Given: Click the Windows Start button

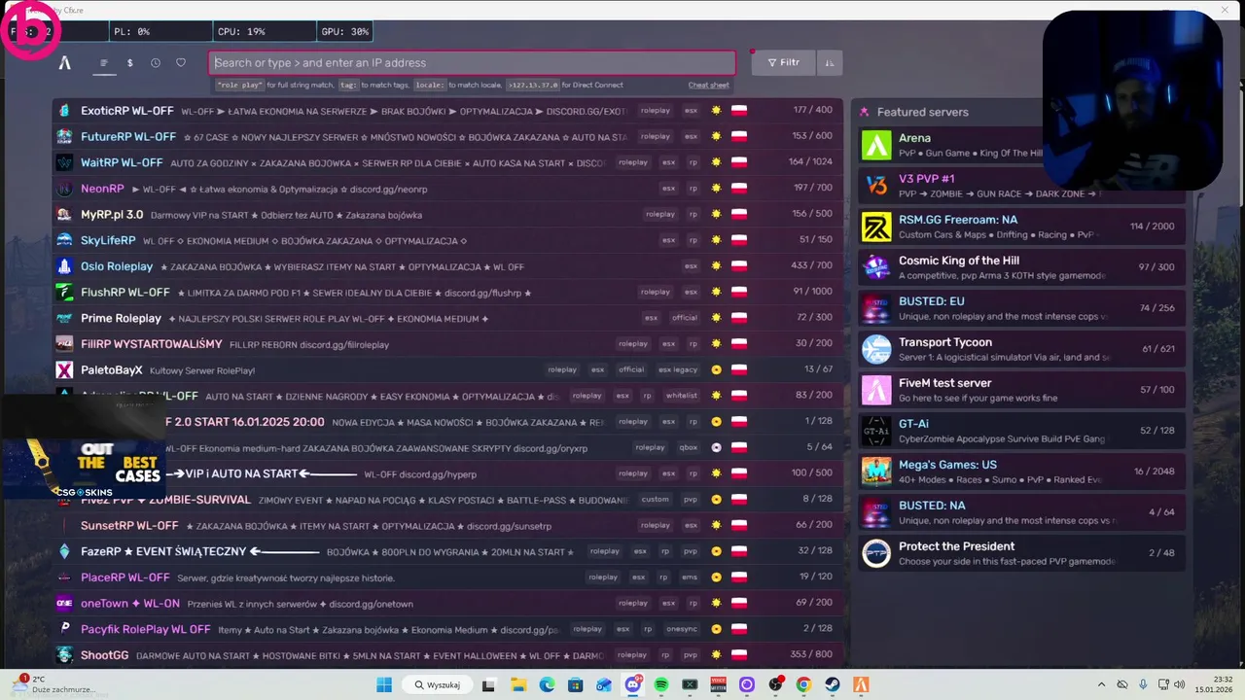Looking at the screenshot, I should pyautogui.click(x=384, y=685).
